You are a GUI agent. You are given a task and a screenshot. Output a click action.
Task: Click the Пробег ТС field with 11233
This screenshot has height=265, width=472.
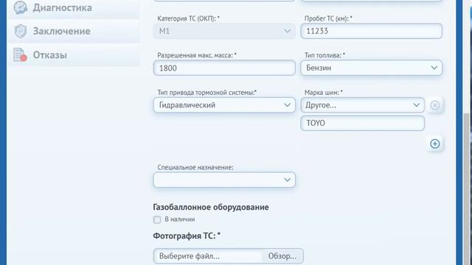tap(372, 31)
